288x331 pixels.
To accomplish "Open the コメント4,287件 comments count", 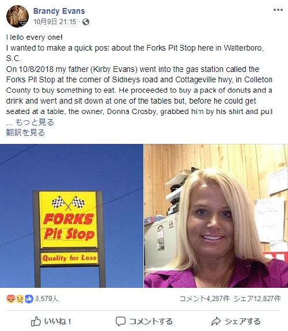I will coord(204,299).
